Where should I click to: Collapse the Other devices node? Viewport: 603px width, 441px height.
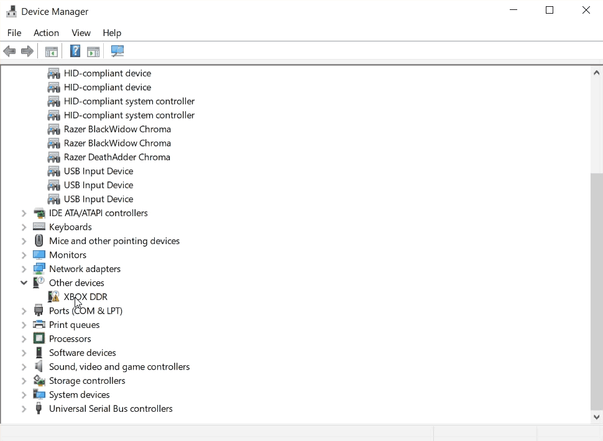[x=24, y=283]
